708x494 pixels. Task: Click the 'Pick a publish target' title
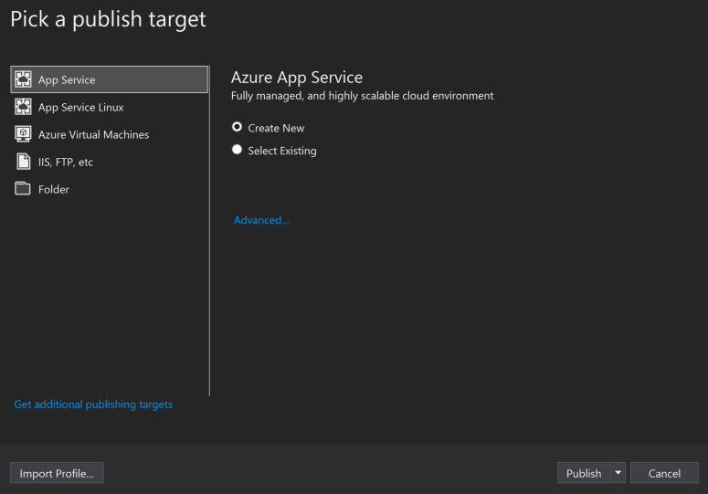pyautogui.click(x=108, y=19)
